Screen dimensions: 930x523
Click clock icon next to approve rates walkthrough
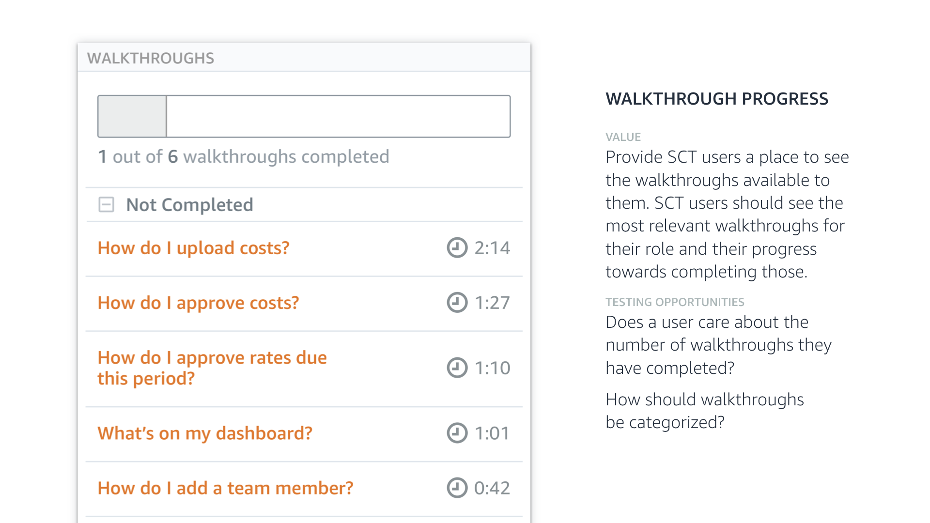pyautogui.click(x=457, y=368)
